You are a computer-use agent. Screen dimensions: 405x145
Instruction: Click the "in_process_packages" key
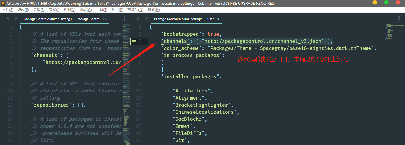click(x=192, y=55)
